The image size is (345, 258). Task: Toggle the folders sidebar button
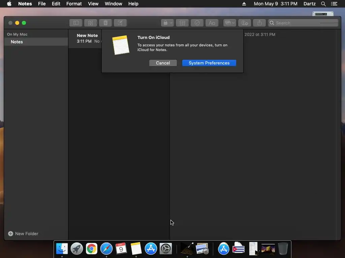pos(76,23)
